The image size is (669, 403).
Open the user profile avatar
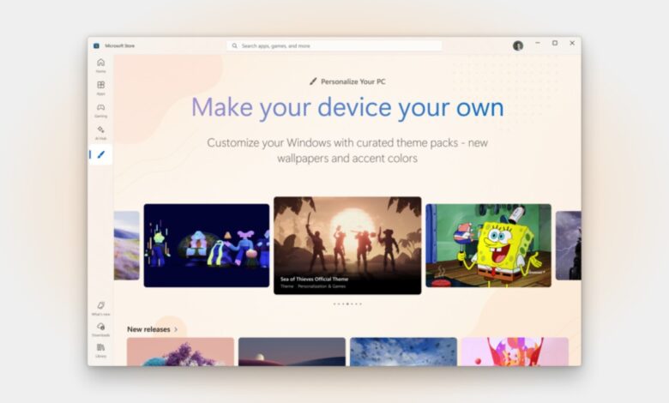pos(518,45)
